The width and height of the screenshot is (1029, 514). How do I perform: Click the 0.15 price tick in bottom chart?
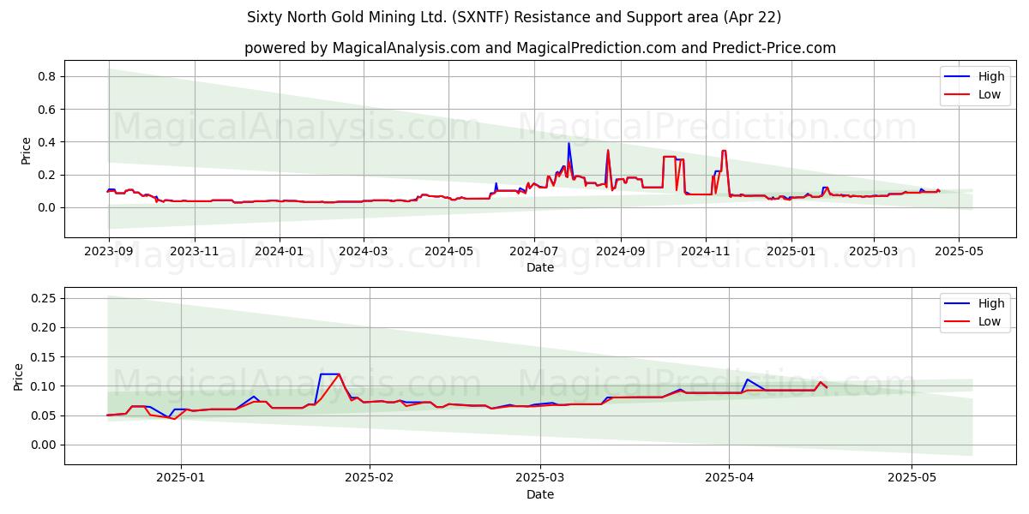pos(45,356)
